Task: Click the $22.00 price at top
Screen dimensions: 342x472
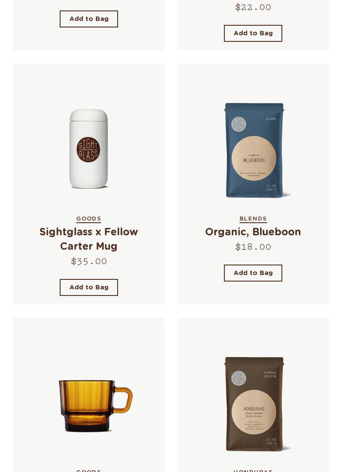Action: click(253, 7)
